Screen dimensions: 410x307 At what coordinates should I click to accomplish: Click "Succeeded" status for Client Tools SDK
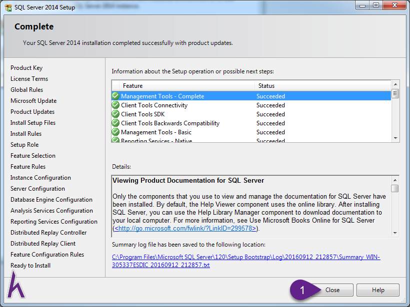click(270, 114)
